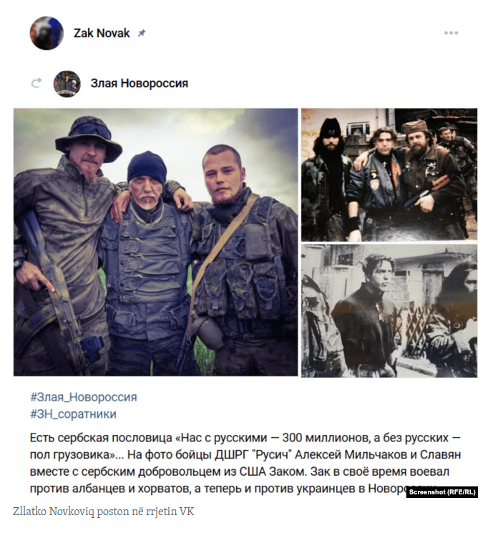The width and height of the screenshot is (498, 533).
Task: Click the caption Zllatko Novkoviq poston në rrjetin VK
Action: point(103,512)
